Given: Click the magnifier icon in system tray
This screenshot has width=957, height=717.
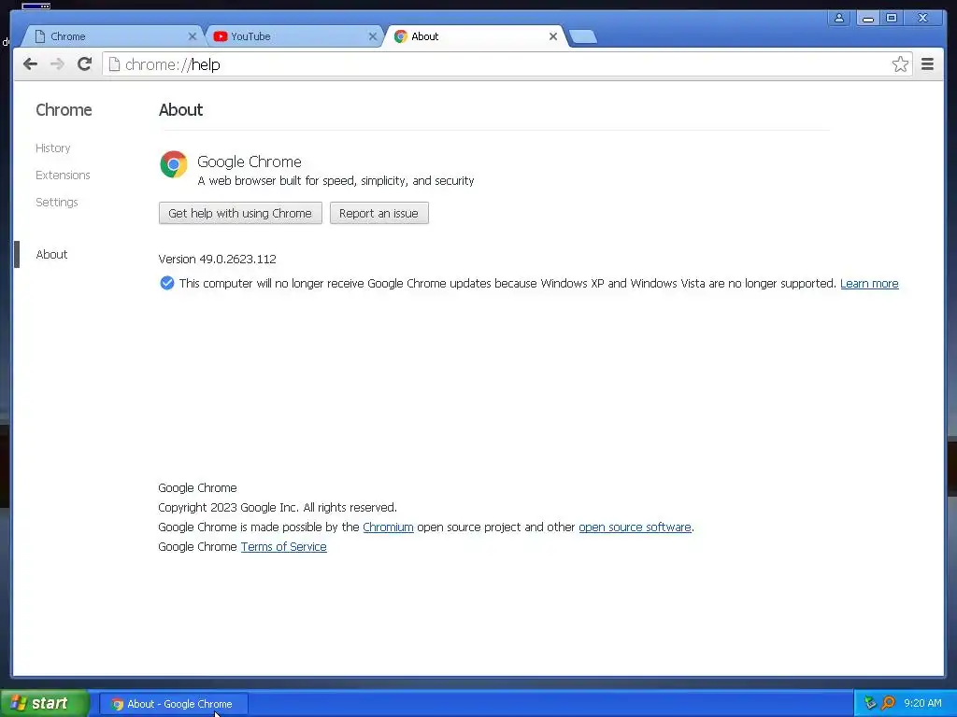Looking at the screenshot, I should coord(889,703).
